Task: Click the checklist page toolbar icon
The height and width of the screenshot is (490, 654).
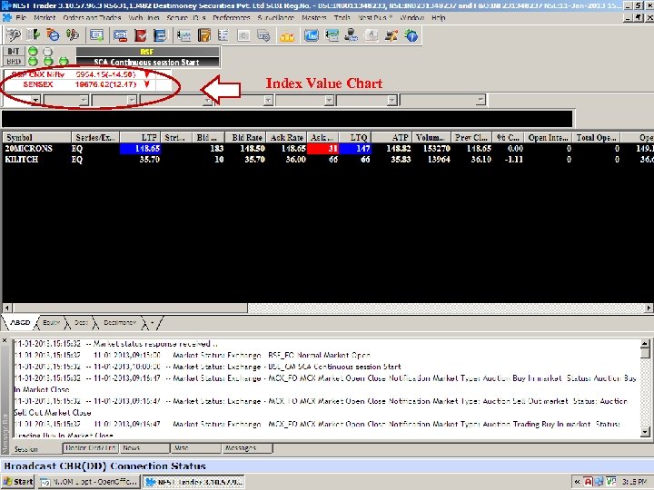Action: click(x=223, y=35)
